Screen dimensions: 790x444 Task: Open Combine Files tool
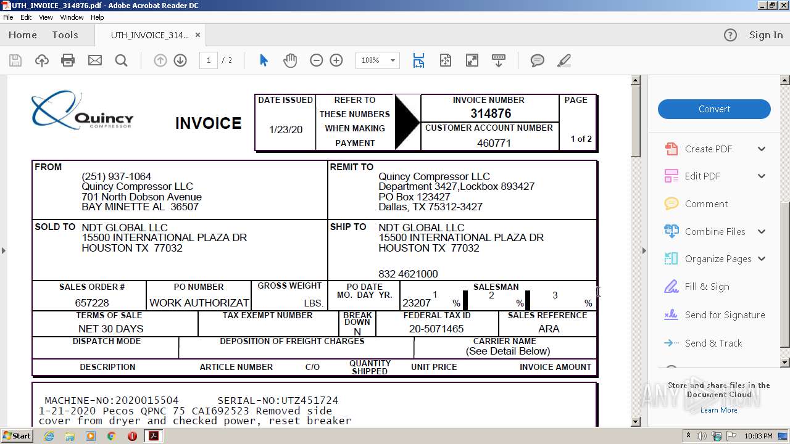[715, 231]
